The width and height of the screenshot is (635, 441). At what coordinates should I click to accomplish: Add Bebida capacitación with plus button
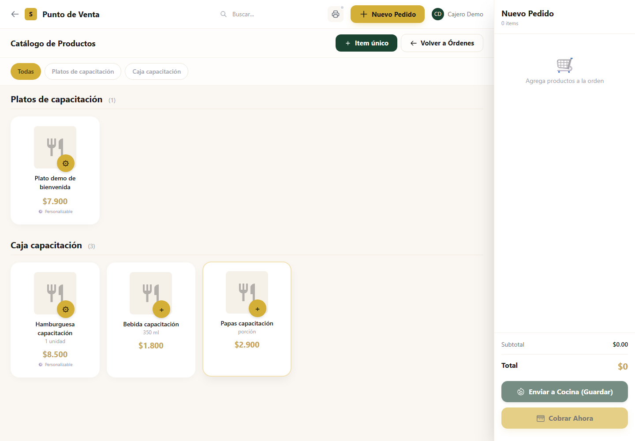(161, 310)
